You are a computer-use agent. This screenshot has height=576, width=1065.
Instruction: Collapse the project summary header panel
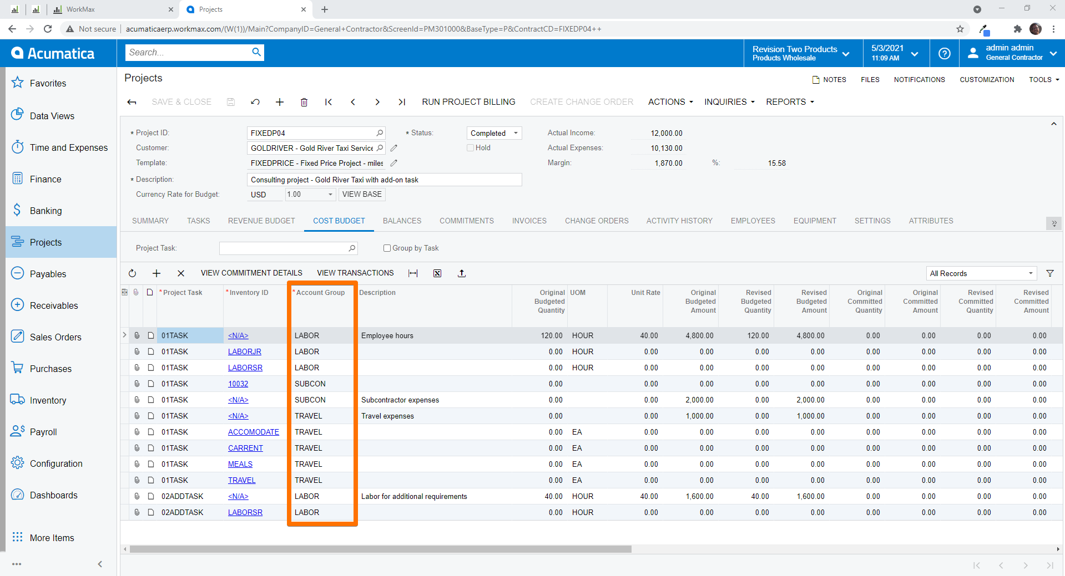point(1053,124)
